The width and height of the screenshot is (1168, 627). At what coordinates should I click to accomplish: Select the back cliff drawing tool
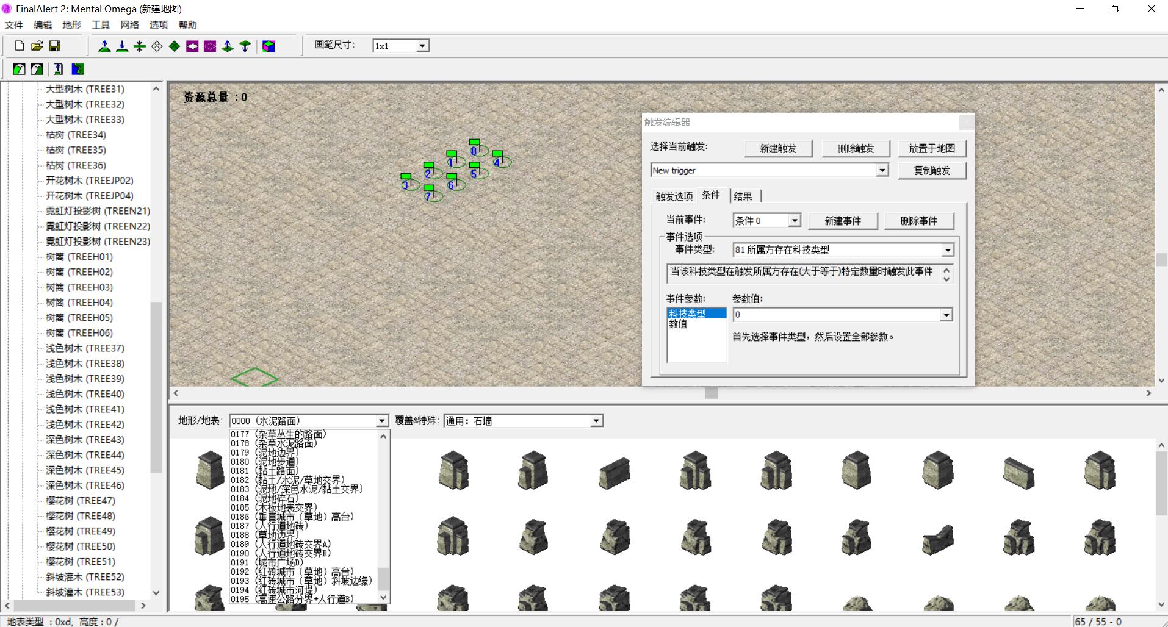click(37, 69)
